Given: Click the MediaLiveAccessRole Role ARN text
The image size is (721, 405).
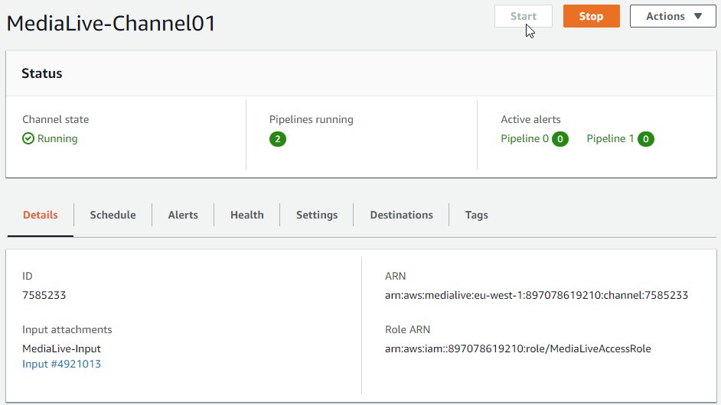Looking at the screenshot, I should tap(517, 349).
